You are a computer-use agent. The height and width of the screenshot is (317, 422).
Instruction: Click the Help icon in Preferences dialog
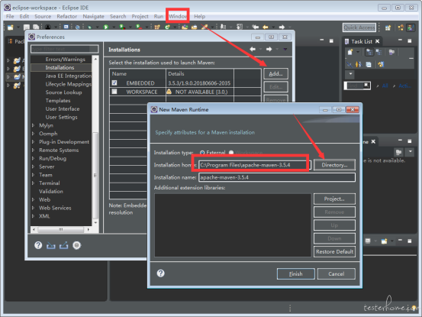pos(38,245)
